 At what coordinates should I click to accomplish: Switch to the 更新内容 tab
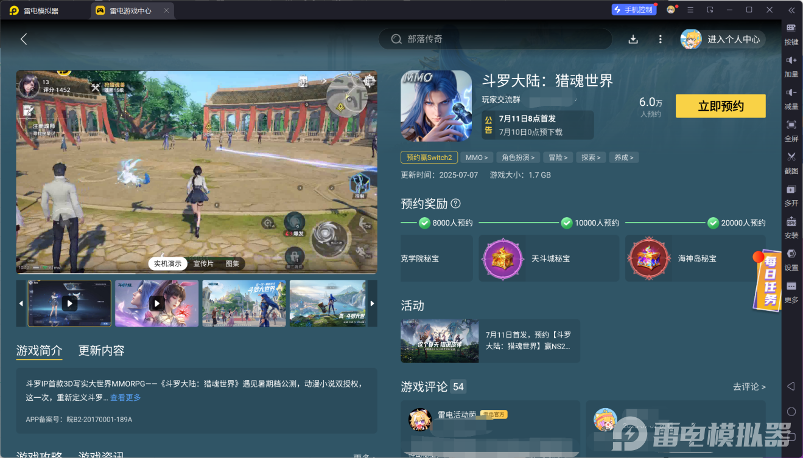101,350
